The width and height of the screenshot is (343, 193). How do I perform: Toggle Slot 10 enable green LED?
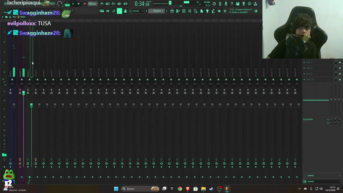[340, 79]
